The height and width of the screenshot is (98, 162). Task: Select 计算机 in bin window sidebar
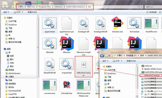pyautogui.click(x=10, y=77)
